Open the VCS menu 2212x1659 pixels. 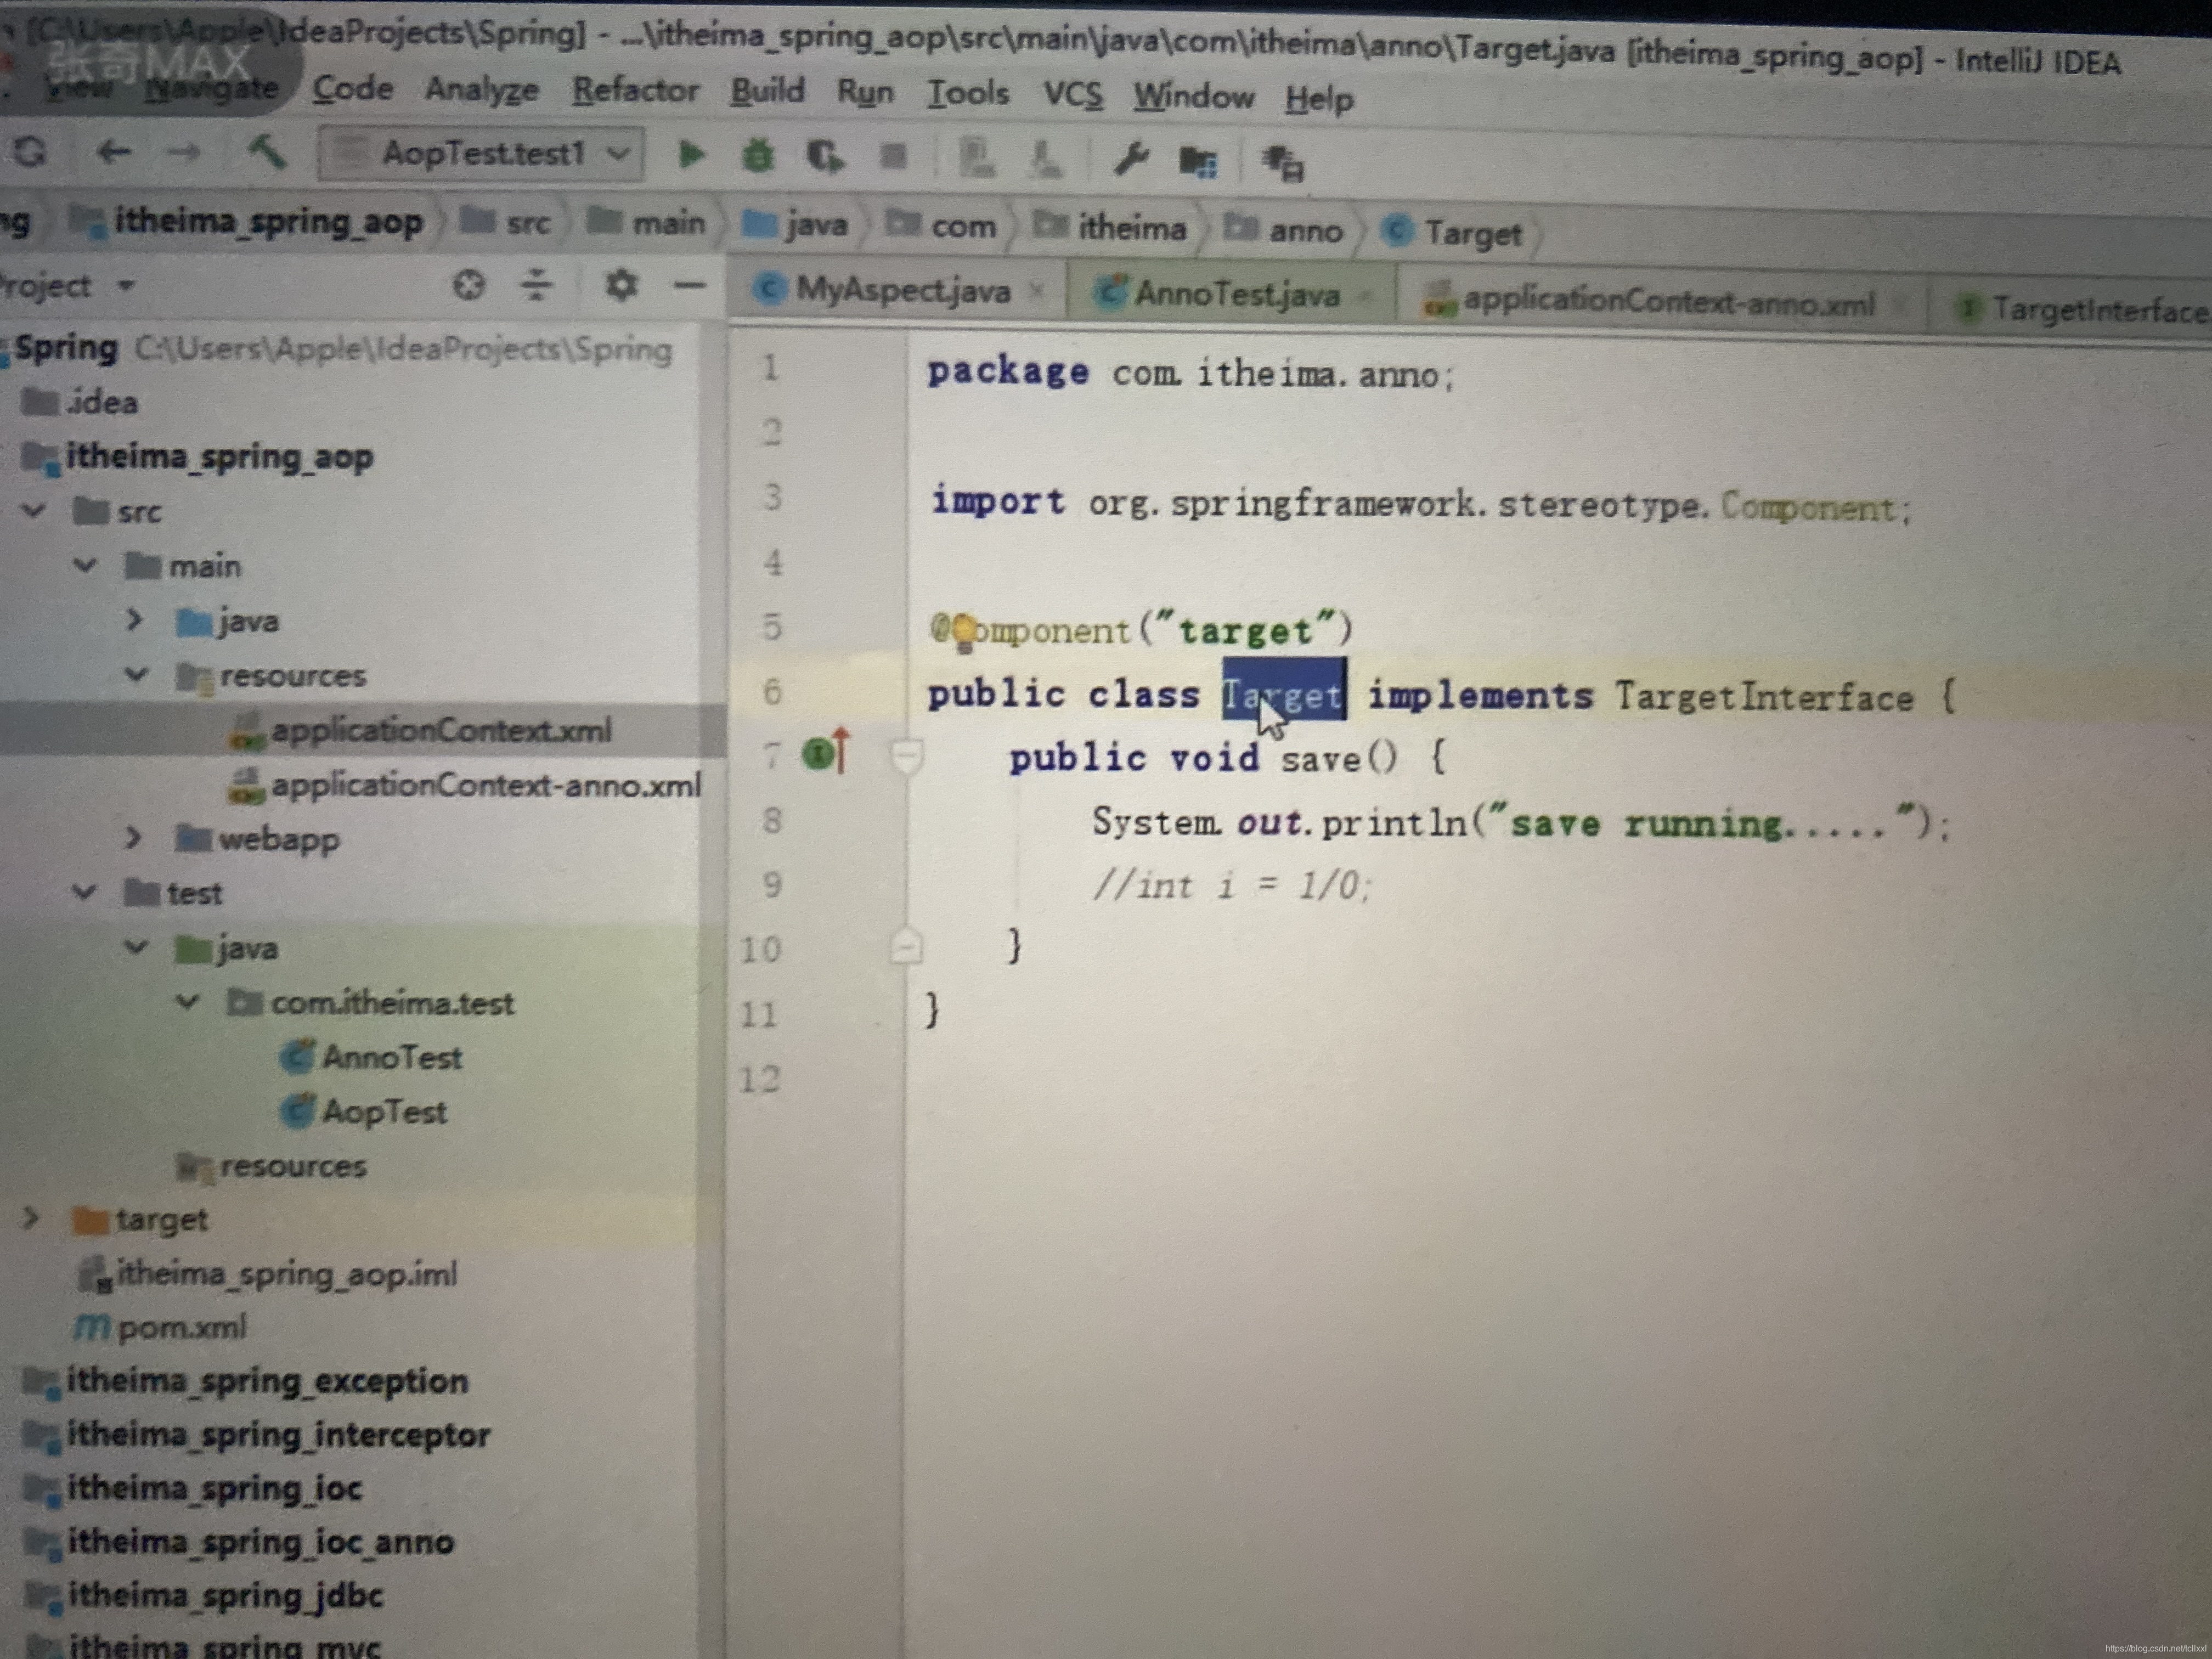tap(1073, 95)
